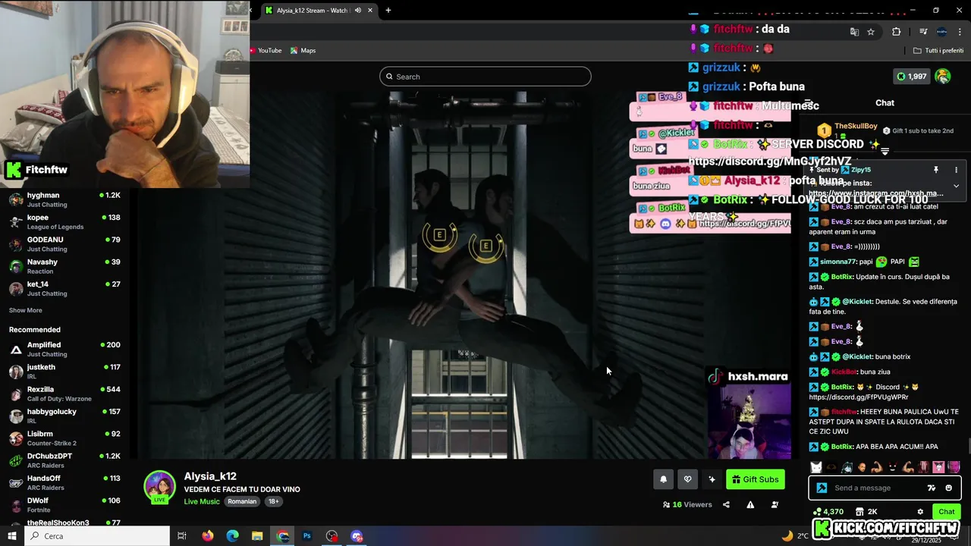The image size is (971, 546).
Task: Open habbygolucky channel
Action: 64,416
